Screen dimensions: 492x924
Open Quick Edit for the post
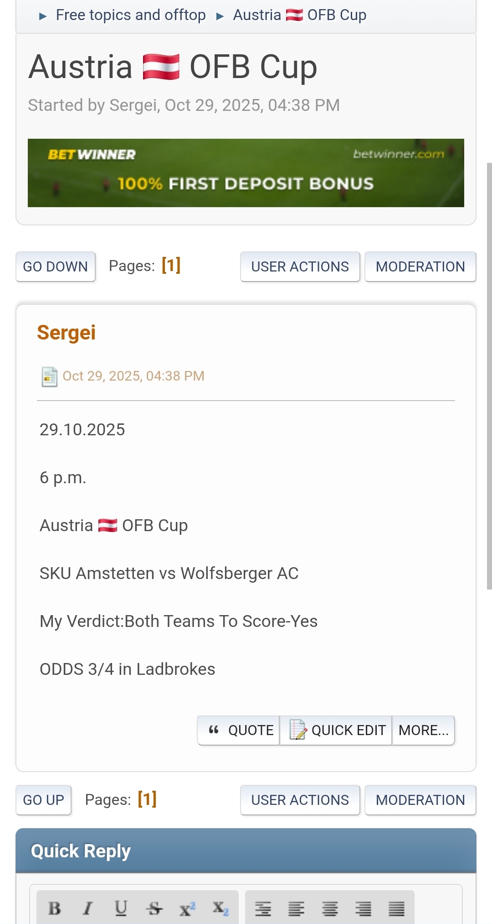[336, 731]
